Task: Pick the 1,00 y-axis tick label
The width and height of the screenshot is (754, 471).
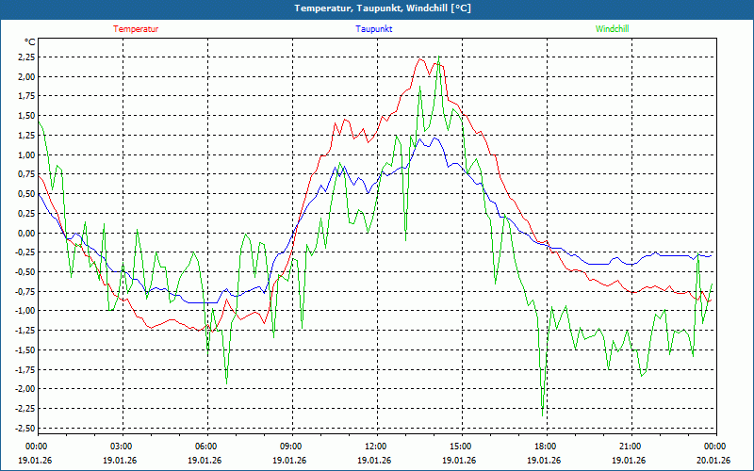Action: (24, 155)
